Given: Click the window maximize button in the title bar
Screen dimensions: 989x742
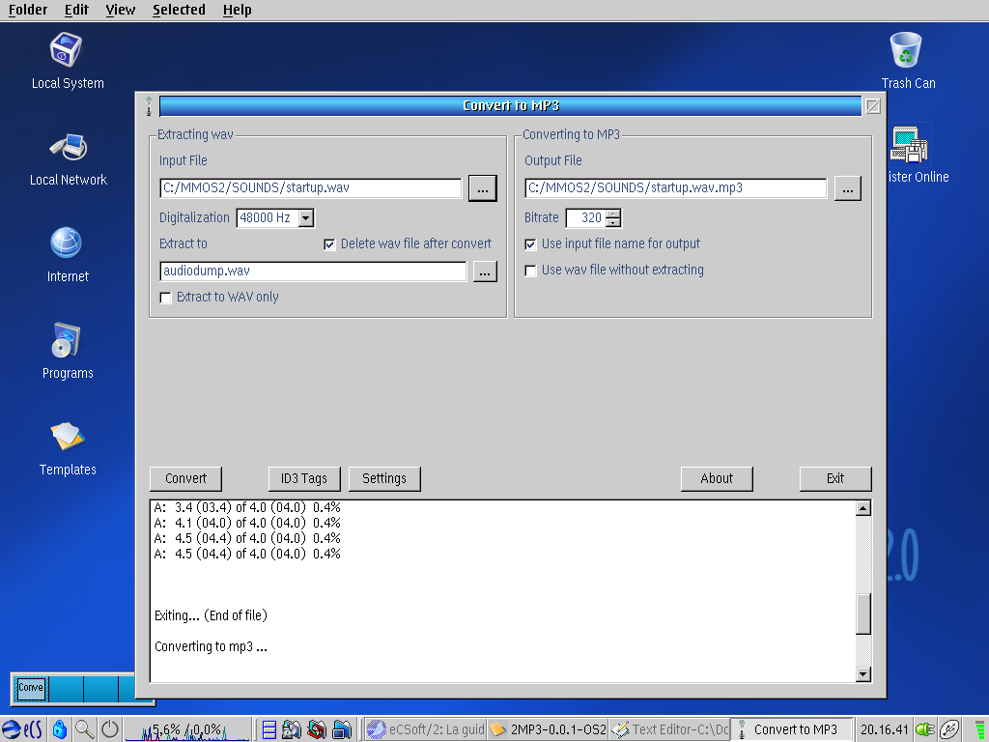Looking at the screenshot, I should tap(873, 106).
